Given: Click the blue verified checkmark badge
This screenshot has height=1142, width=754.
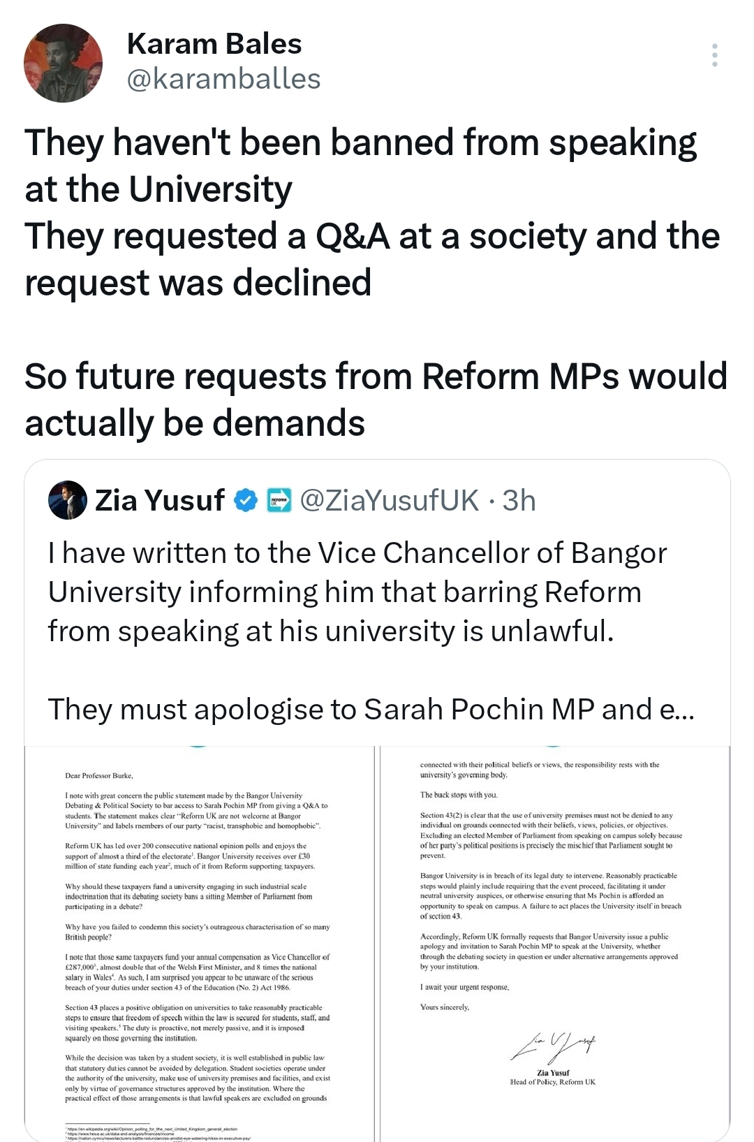Looking at the screenshot, I should [x=245, y=501].
